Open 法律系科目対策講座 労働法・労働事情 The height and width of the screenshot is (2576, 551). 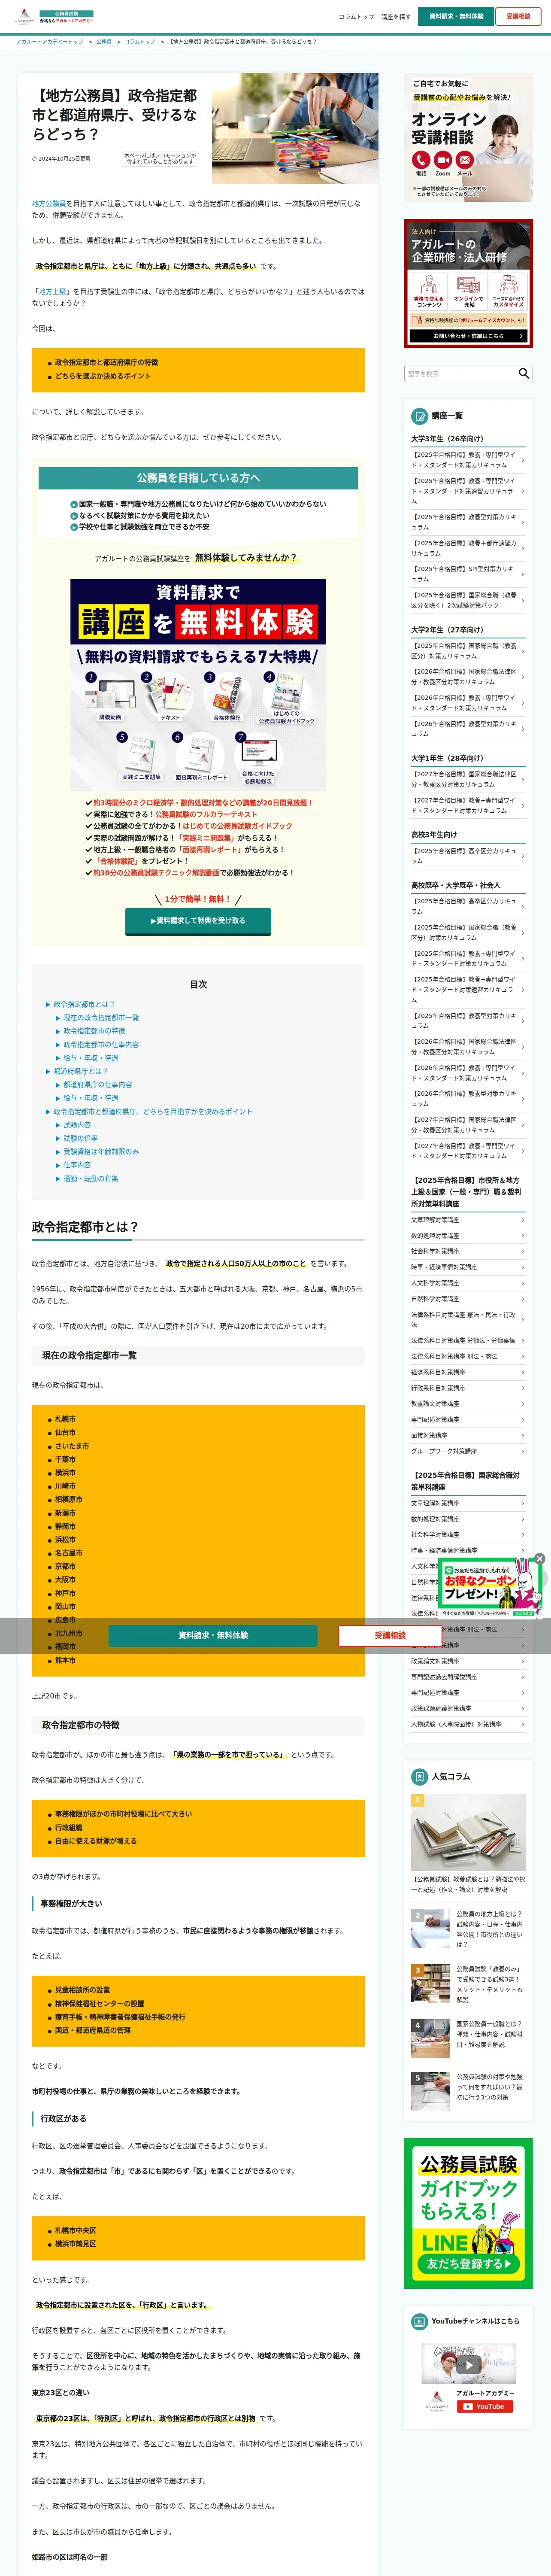(x=468, y=1340)
